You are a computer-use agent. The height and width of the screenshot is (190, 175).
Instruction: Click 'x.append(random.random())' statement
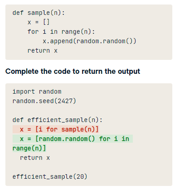click(x=89, y=41)
